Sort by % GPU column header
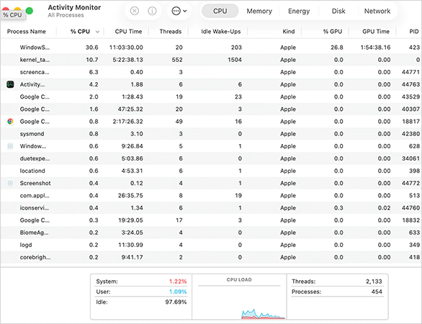 pos(333,32)
